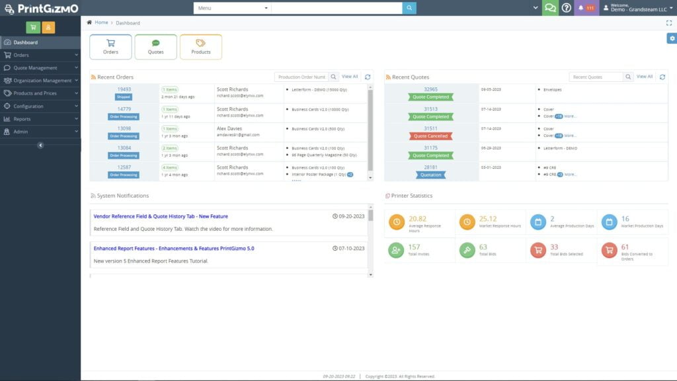This screenshot has width=677, height=381.
Task: Refresh the Recent Quotes panel
Action: (x=662, y=77)
